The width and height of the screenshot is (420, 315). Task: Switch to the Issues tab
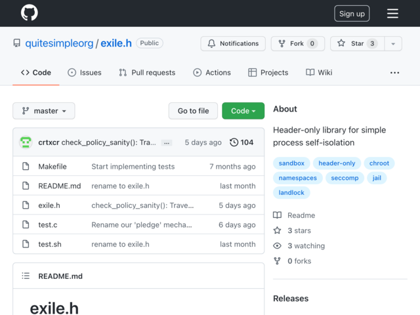tap(85, 72)
